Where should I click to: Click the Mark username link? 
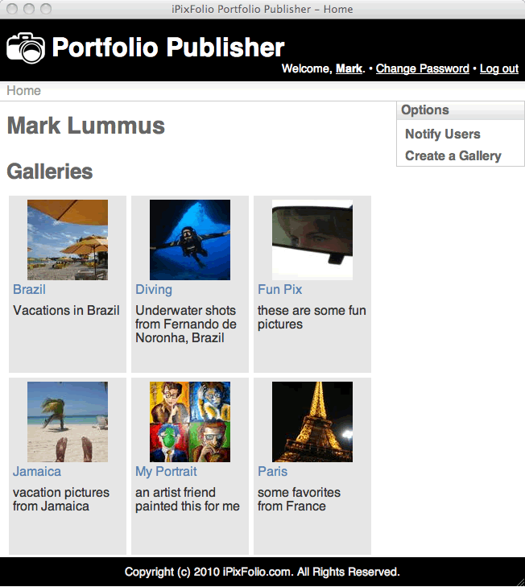[349, 69]
